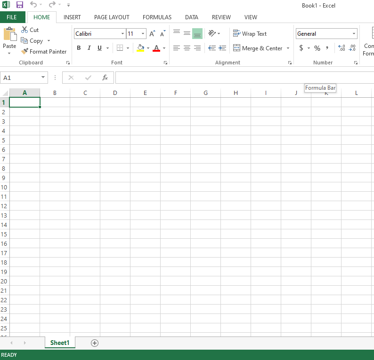This screenshot has width=374, height=360.
Task: Click the Percent Style icon
Action: click(x=317, y=48)
